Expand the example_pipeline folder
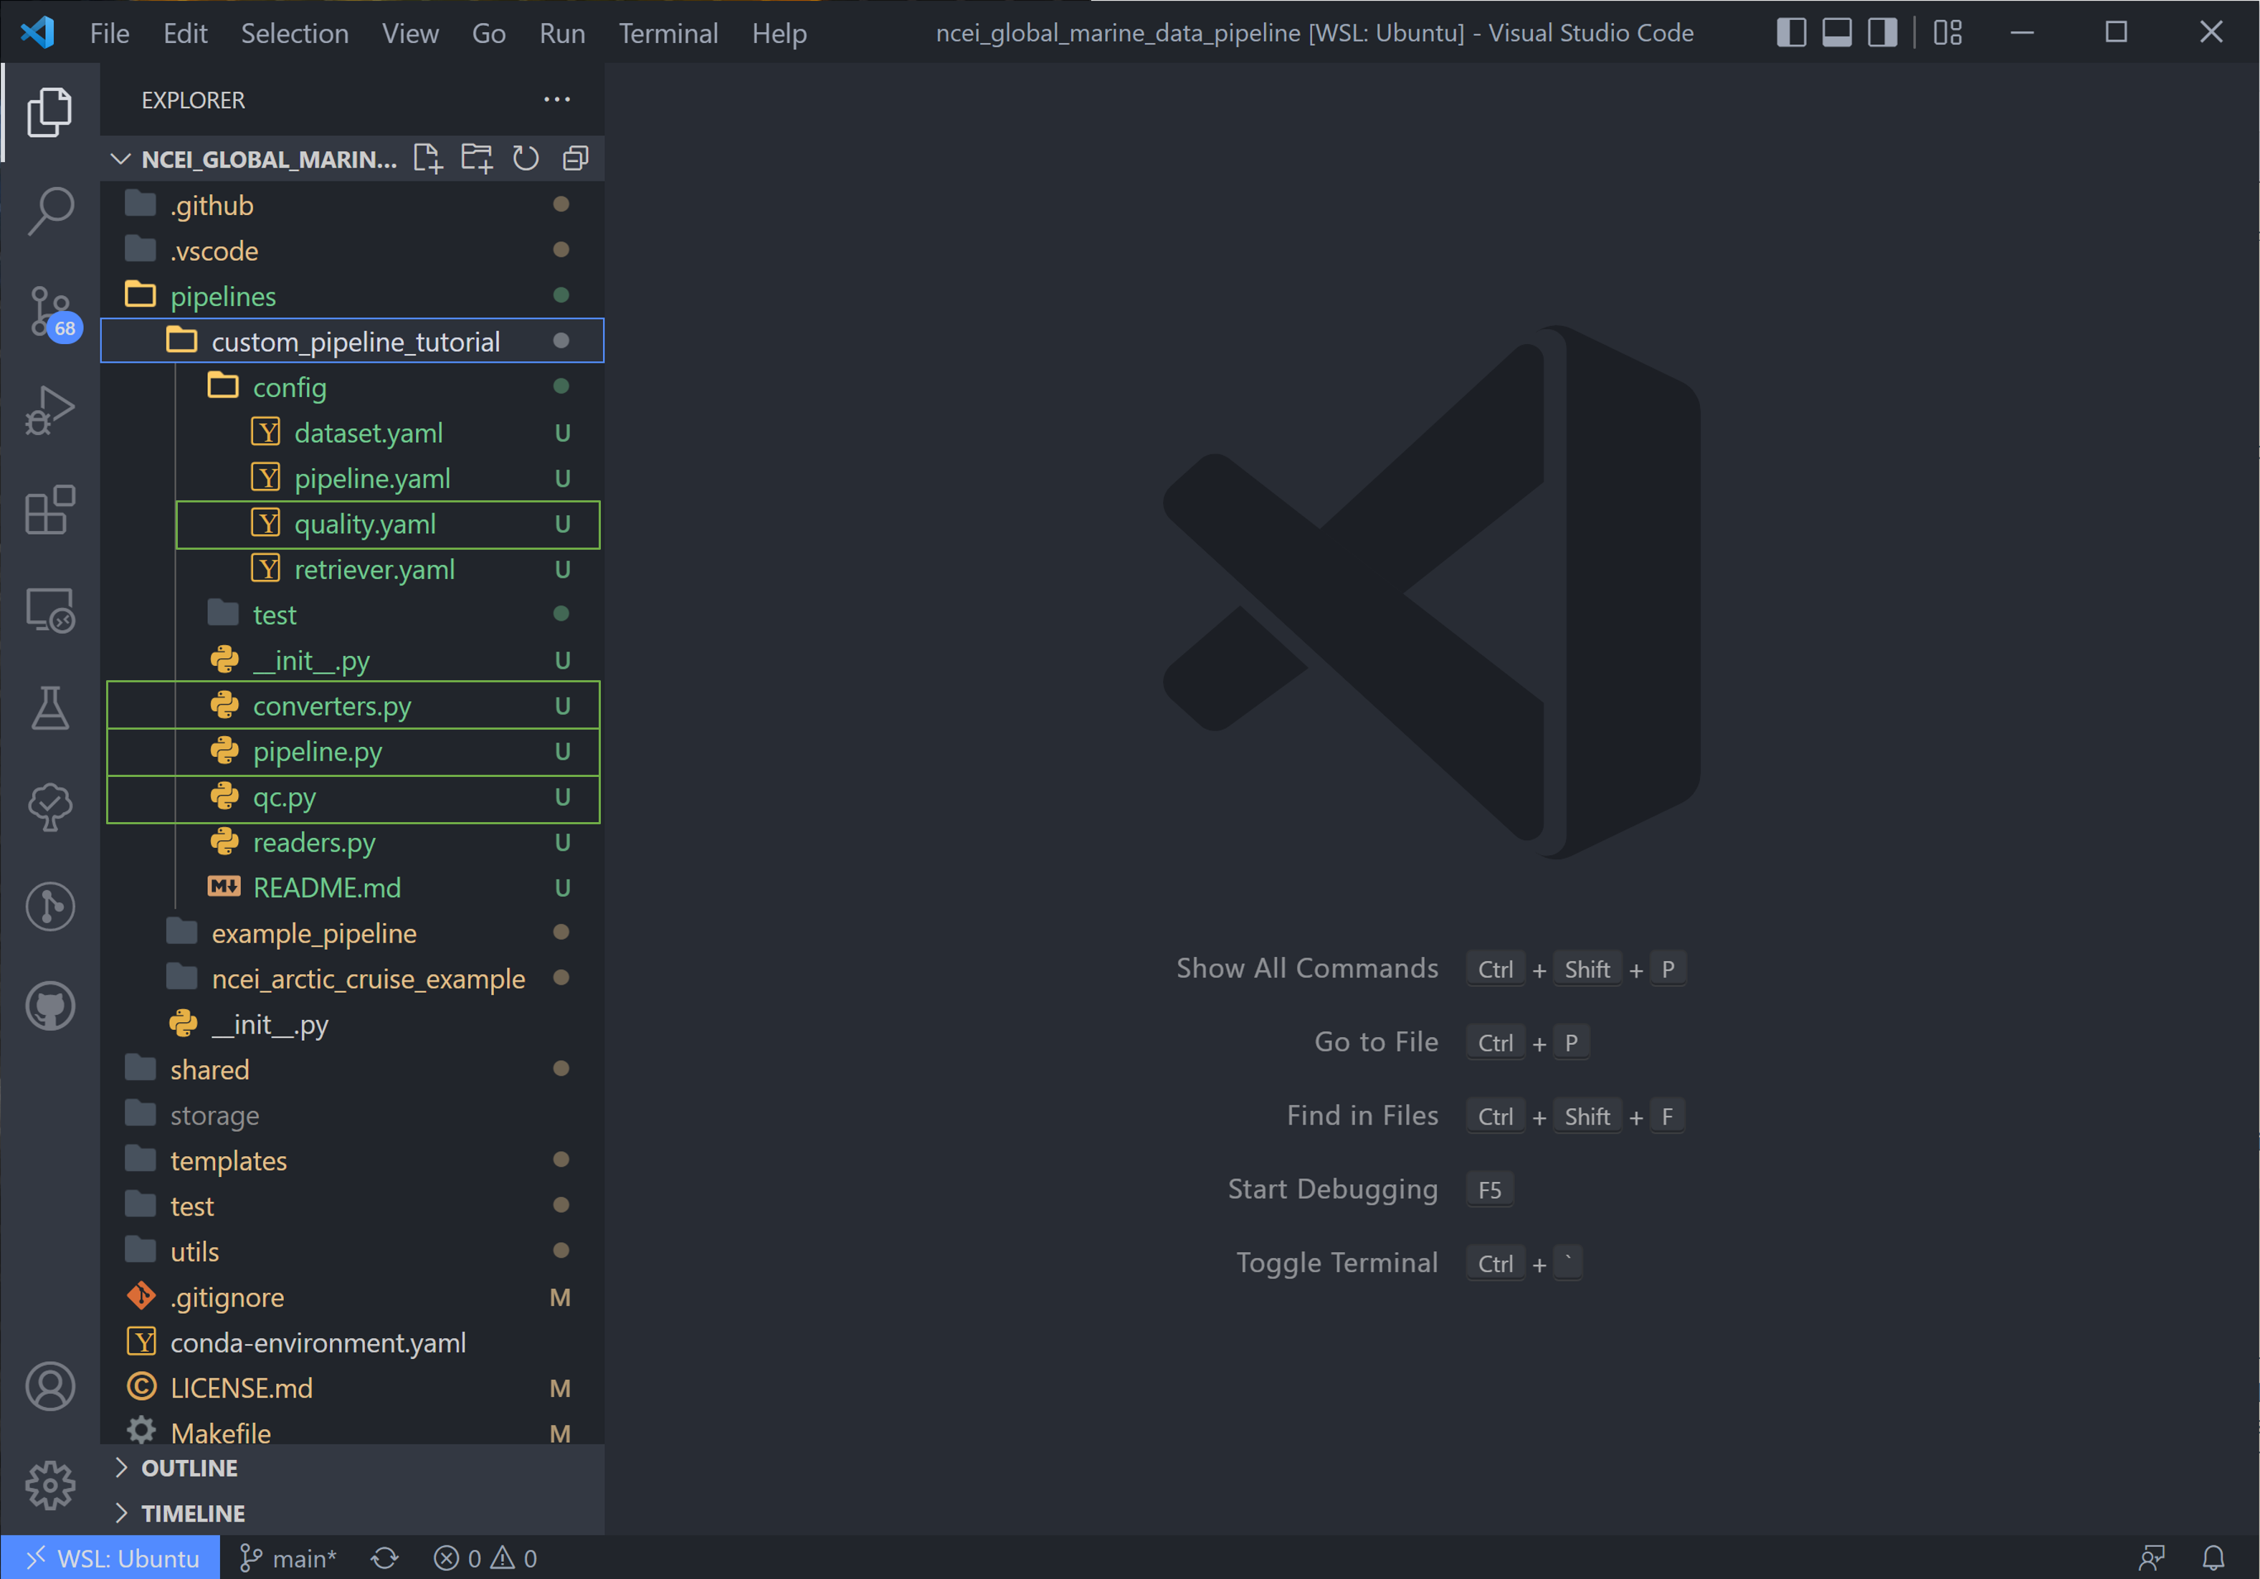 coord(352,932)
